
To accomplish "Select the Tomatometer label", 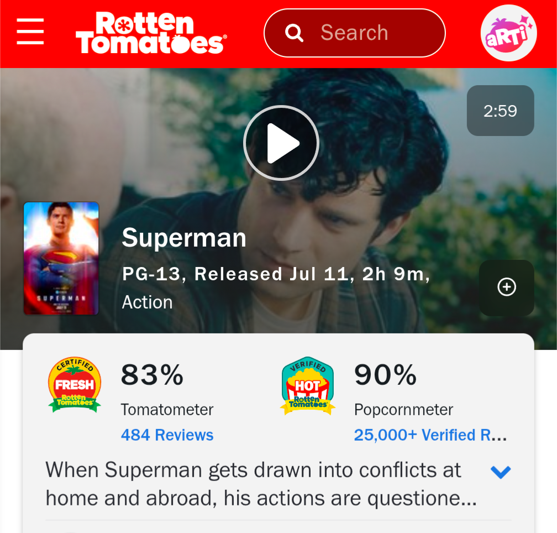I will tap(167, 410).
